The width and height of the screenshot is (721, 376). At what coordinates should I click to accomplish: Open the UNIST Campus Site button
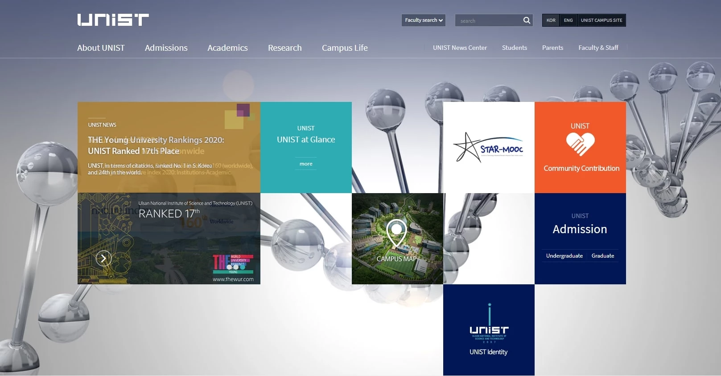coord(602,20)
